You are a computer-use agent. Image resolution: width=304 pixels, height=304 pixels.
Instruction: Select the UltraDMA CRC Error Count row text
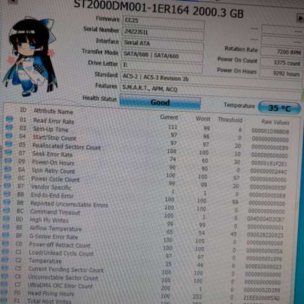coord(60,286)
